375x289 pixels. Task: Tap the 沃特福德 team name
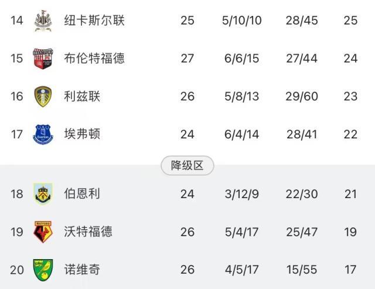click(x=88, y=232)
